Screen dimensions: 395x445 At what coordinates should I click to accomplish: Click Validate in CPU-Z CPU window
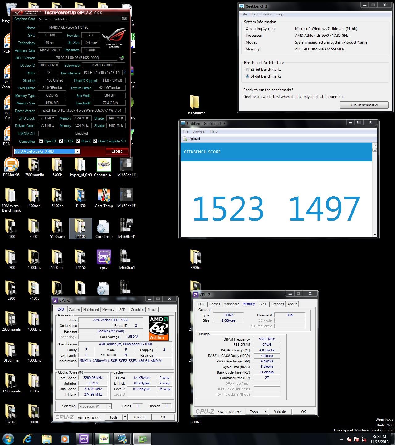[139, 417]
